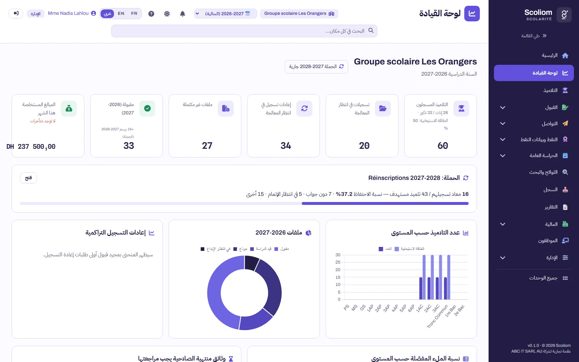This screenshot has height=362, width=579.
Task: Click the الحملة 2027-2028 جارية button
Action: 316,67
